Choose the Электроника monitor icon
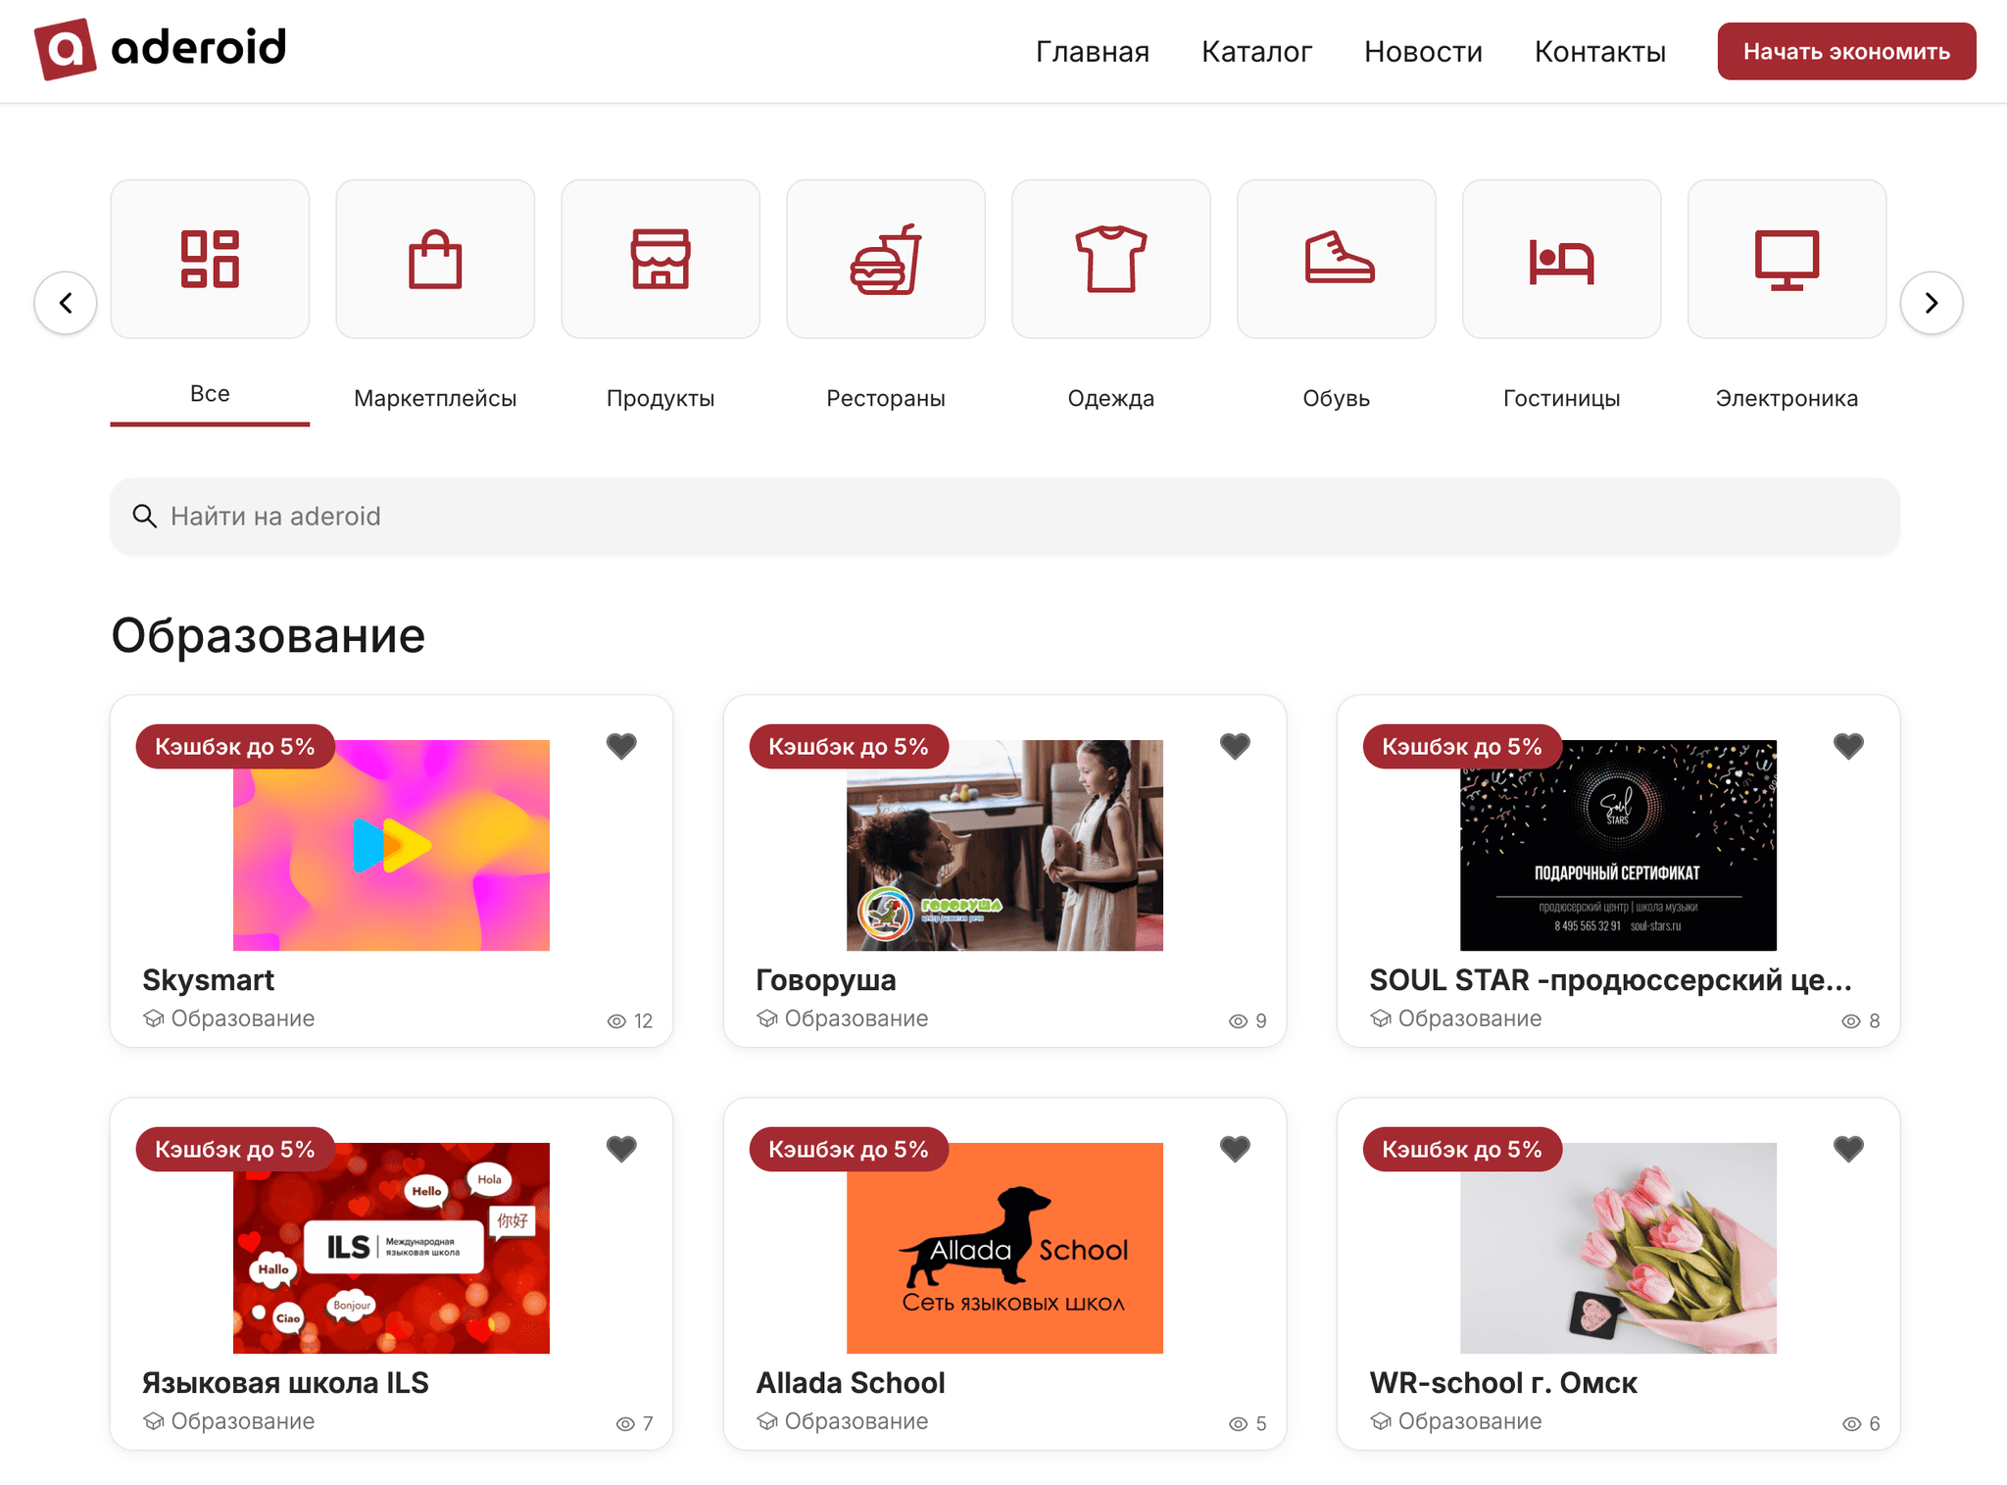This screenshot has width=2007, height=1485. pos(1787,260)
